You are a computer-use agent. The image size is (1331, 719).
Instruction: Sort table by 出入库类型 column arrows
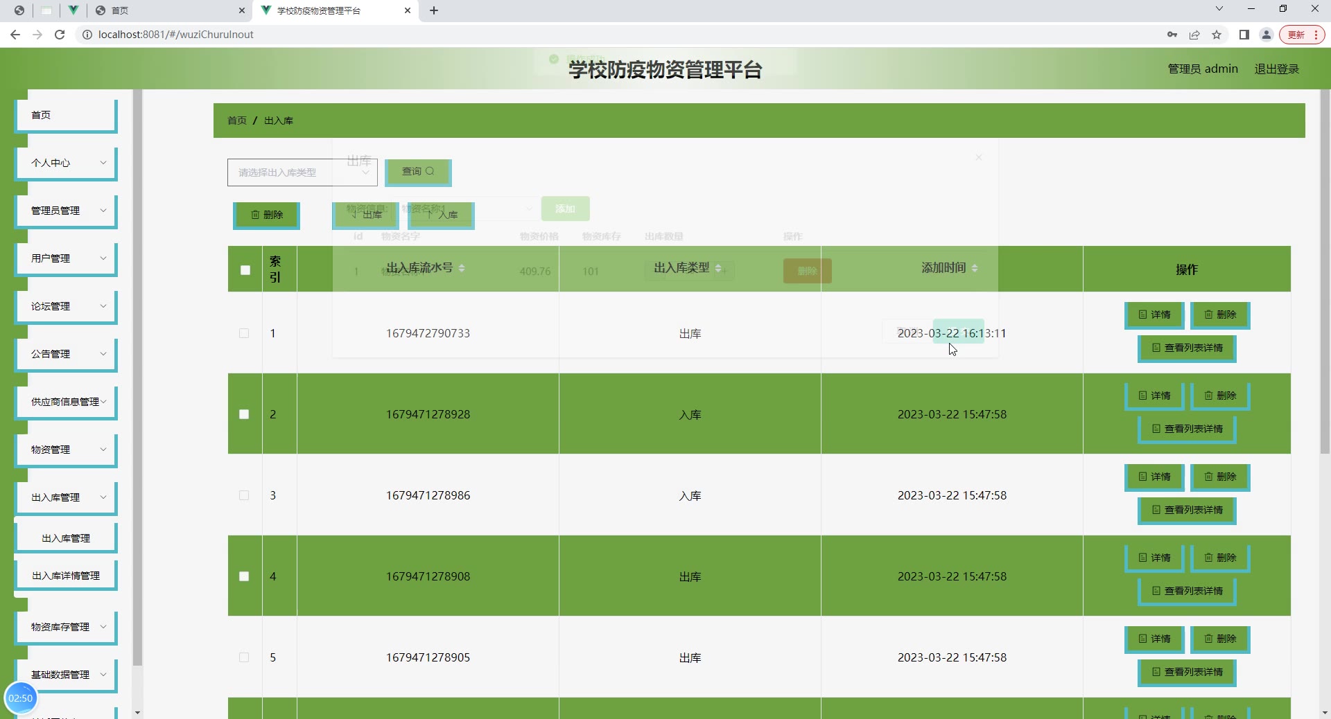point(718,268)
